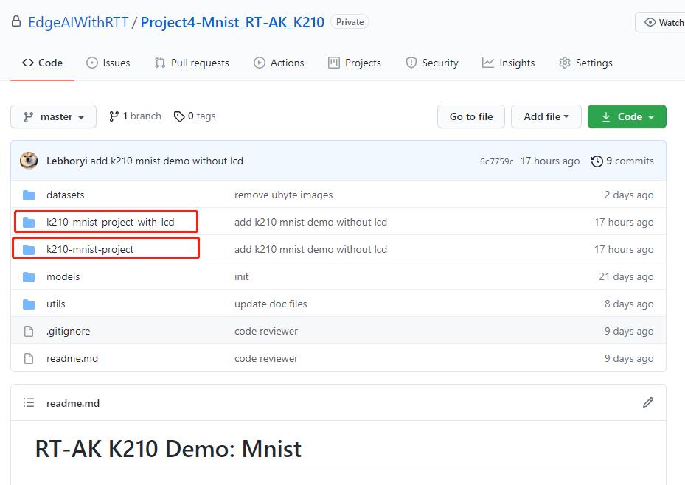Screen dimensions: 685x485
Task: Open the Issues tab
Action: click(x=108, y=63)
